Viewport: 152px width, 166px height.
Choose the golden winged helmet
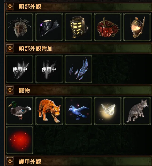[x=137, y=27]
